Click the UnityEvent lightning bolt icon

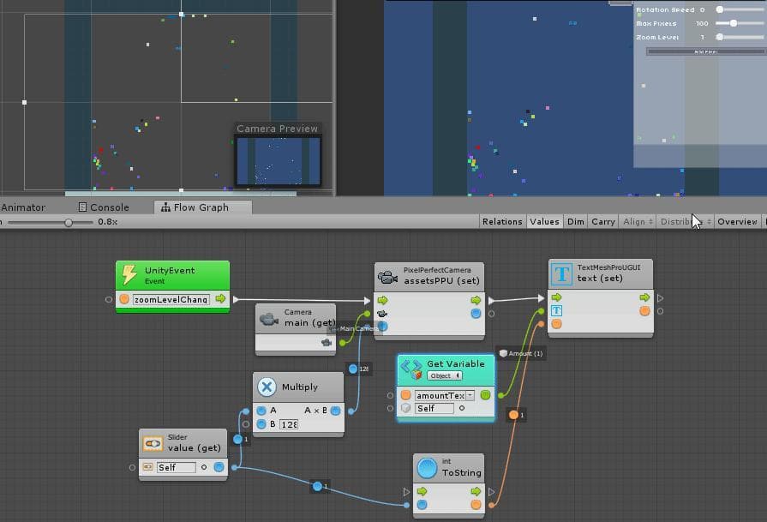(x=129, y=274)
